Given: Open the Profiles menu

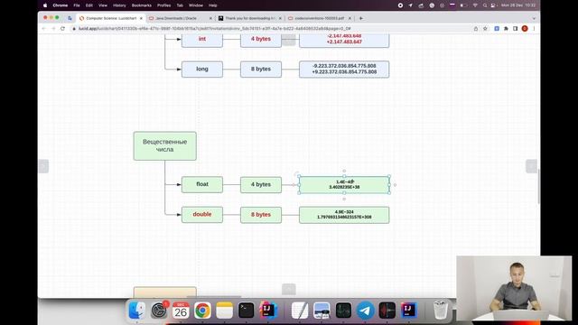Looking at the screenshot, I should click(163, 5).
